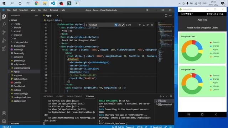Screen dimensions: 228x128
Task: Open the Accounts menu icon
Action: [4, 113]
